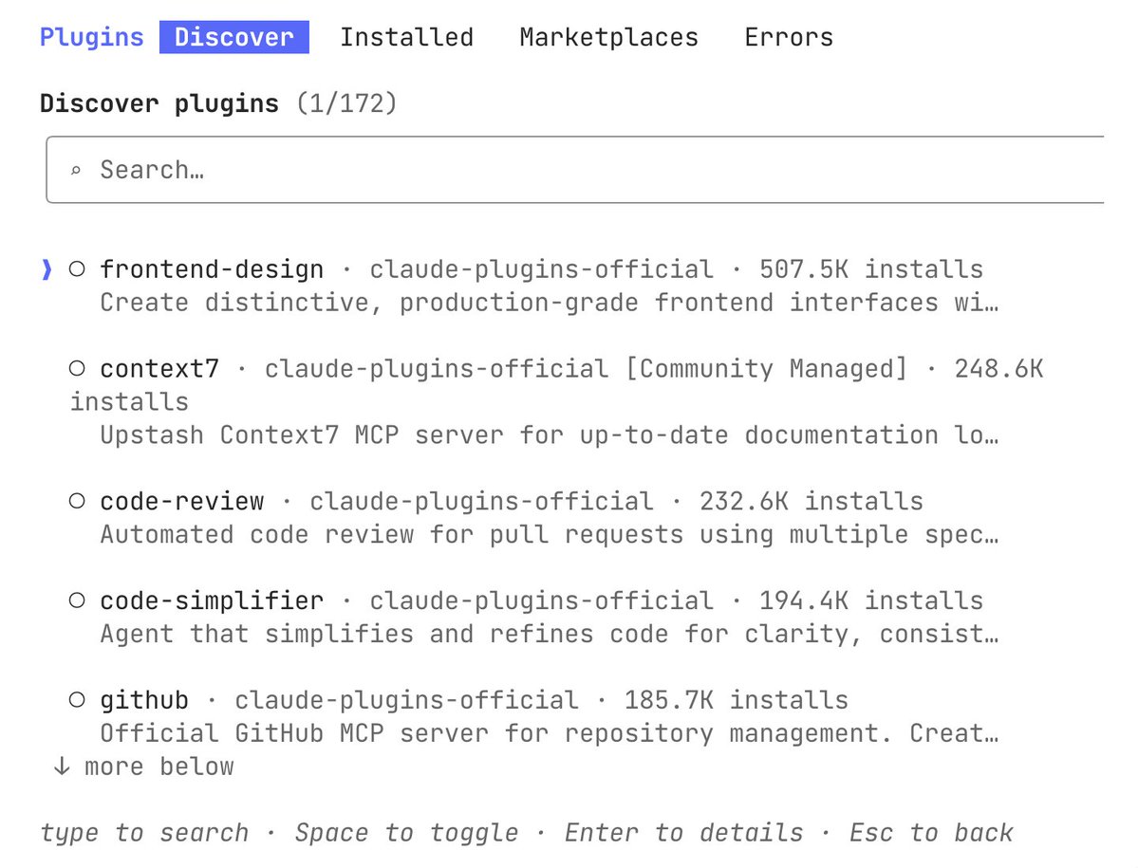Click the 'Create distinctive, production-grade' description
The height and width of the screenshot is (868, 1138).
click(550, 303)
